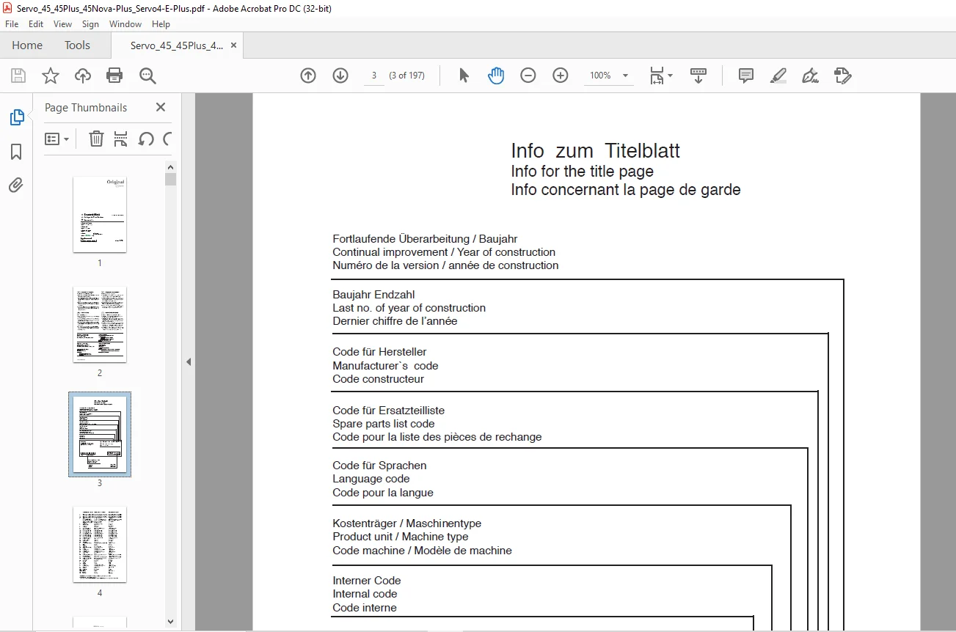Select the Hand pan tool
Screen dimensions: 956x632
coord(496,76)
